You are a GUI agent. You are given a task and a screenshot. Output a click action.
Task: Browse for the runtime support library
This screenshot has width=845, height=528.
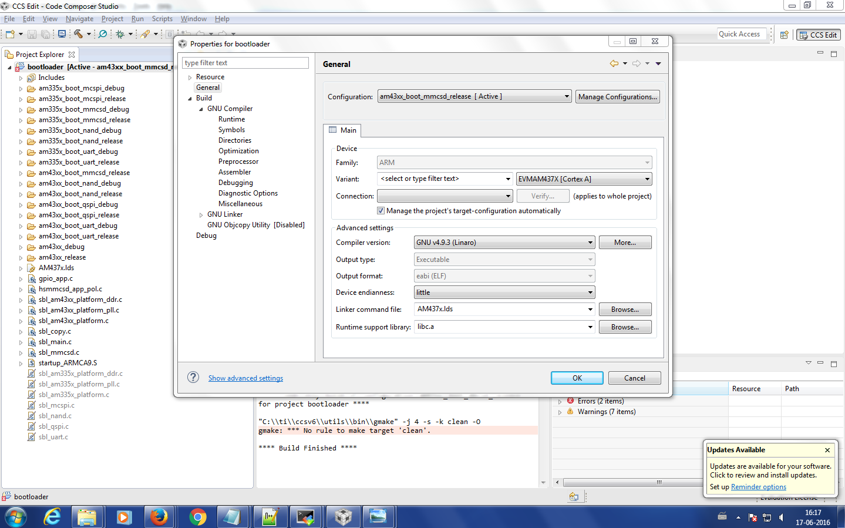pyautogui.click(x=625, y=327)
